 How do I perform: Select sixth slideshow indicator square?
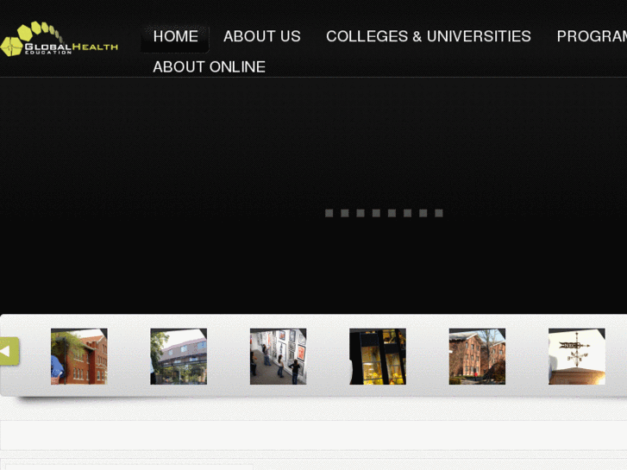pos(407,213)
